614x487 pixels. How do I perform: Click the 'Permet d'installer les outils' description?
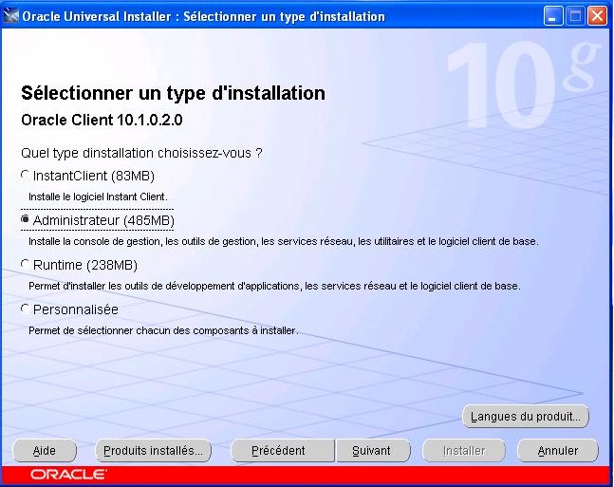274,286
